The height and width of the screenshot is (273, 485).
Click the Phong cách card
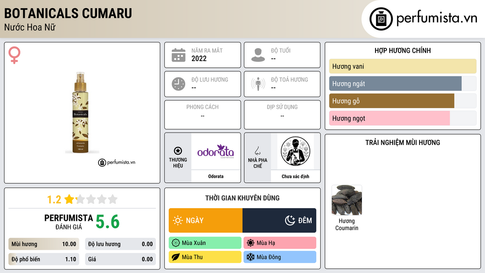tap(203, 115)
